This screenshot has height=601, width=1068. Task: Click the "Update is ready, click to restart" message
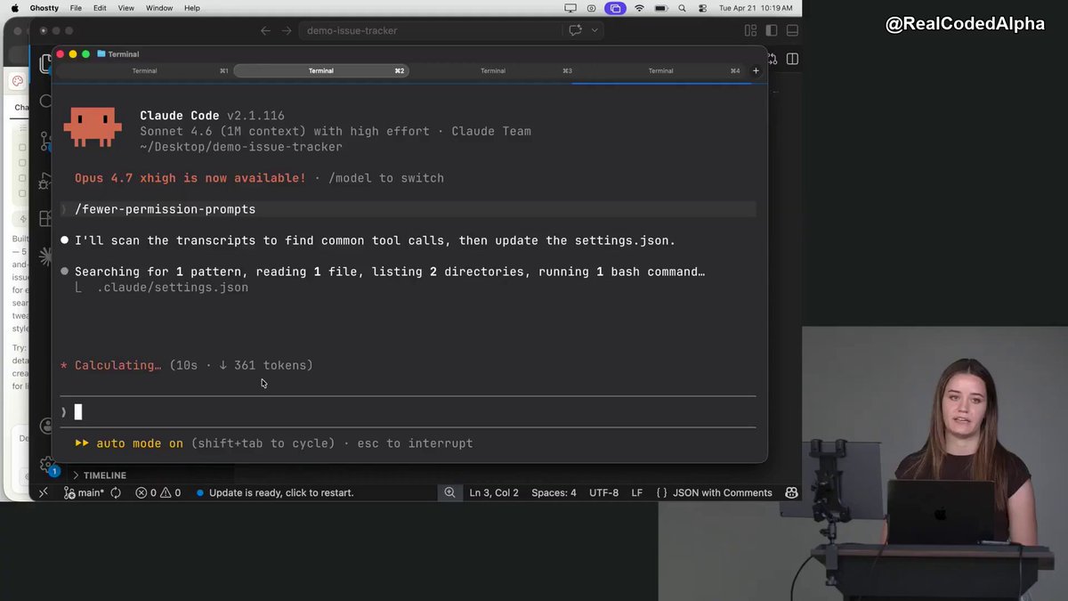(x=280, y=492)
